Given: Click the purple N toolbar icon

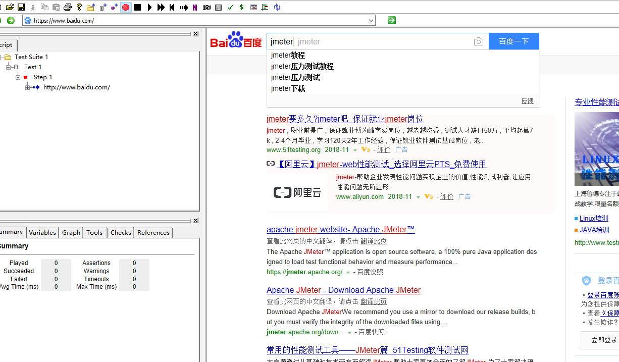Looking at the screenshot, I should click(x=195, y=7).
